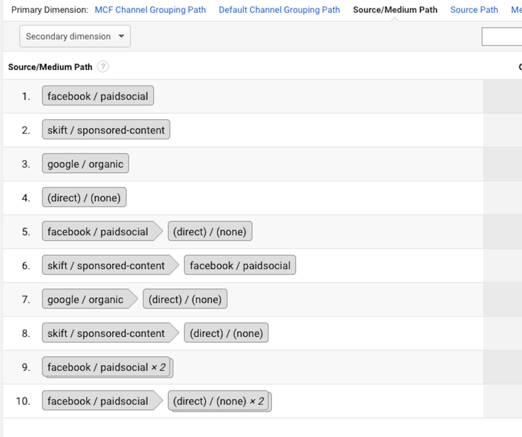This screenshot has height=437, width=522.
Task: Click (direct) / (none) × 2 chip in row 10
Action: tap(220, 401)
